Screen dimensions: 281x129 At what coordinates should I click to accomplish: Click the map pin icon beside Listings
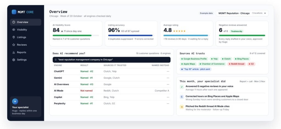point(14,37)
